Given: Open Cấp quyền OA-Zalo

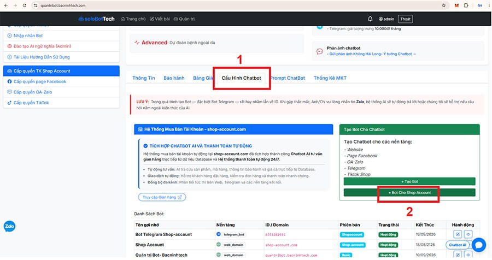Looking at the screenshot, I should (61, 92).
